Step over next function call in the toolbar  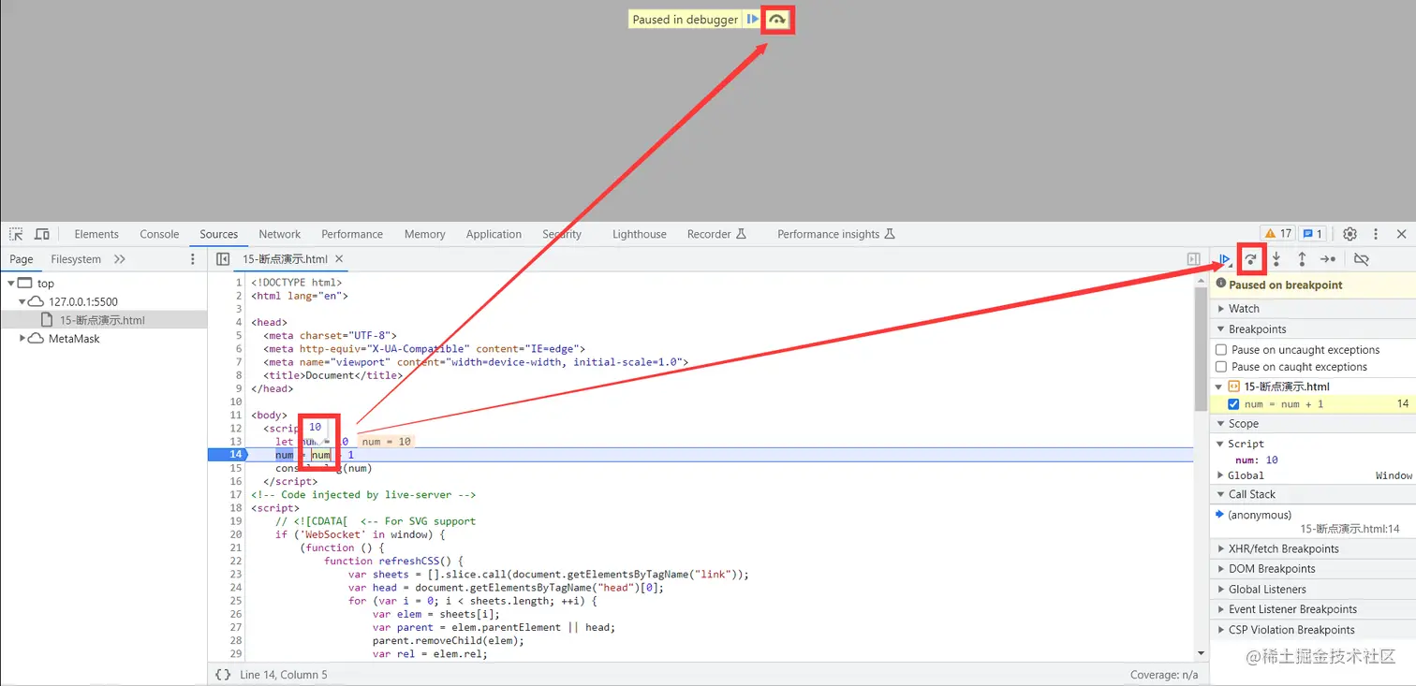point(1250,259)
